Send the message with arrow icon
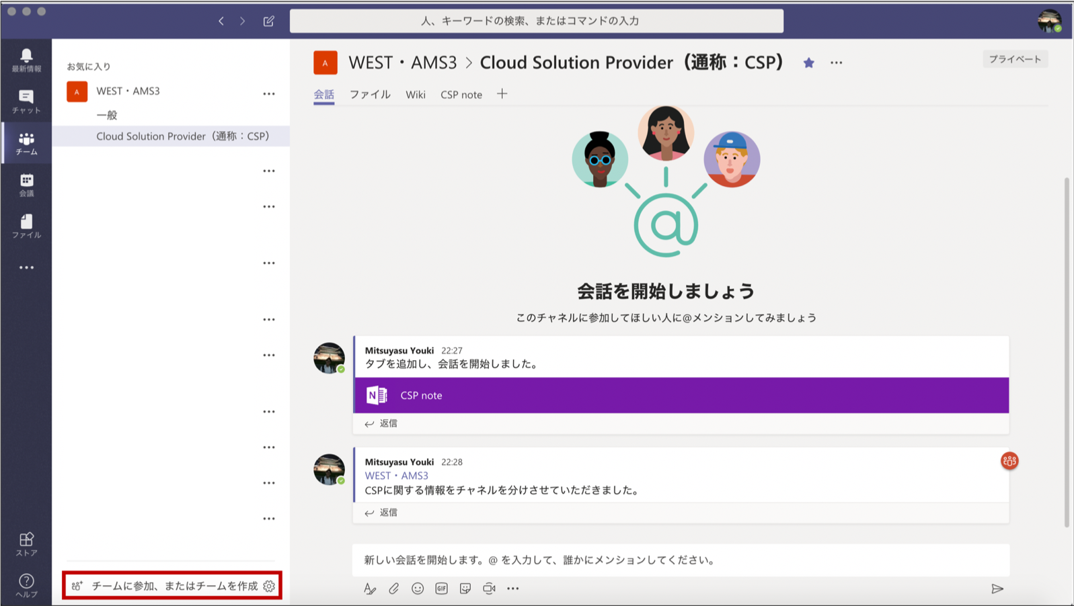Screen dimensions: 1074x606 tap(997, 589)
